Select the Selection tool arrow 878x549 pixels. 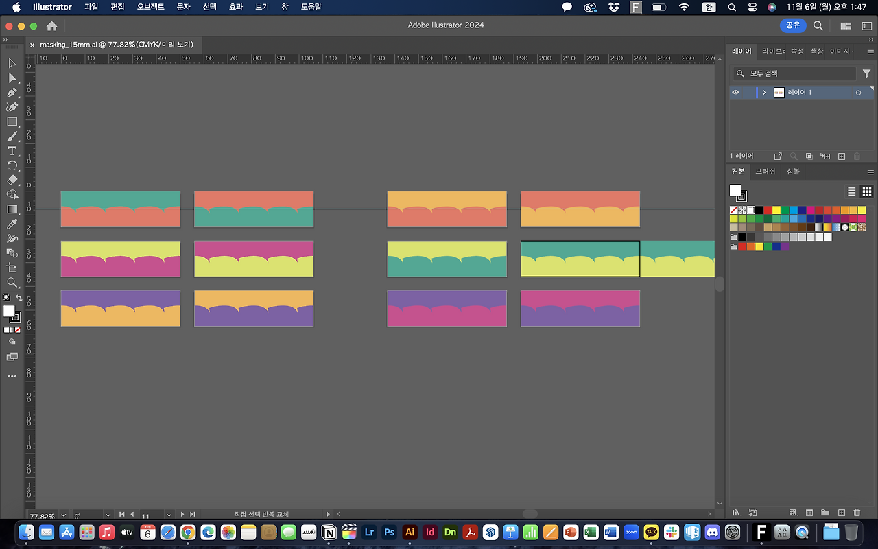[12, 63]
